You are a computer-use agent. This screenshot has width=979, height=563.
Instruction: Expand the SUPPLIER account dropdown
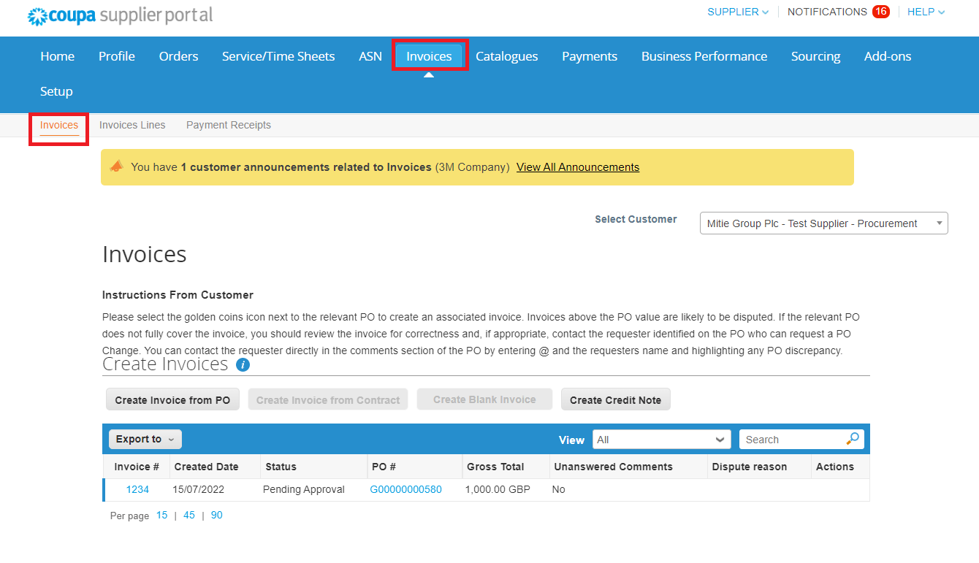(738, 12)
